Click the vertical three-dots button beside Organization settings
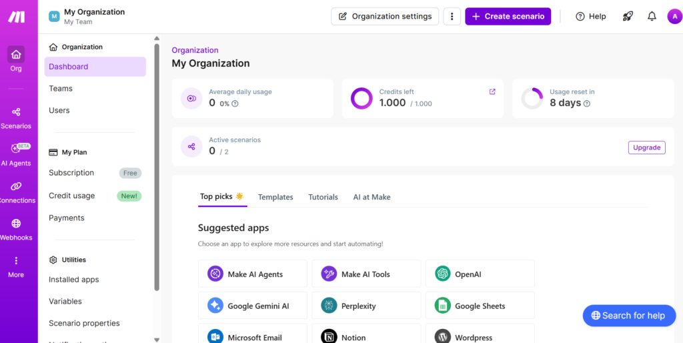The height and width of the screenshot is (343, 683). pyautogui.click(x=452, y=17)
